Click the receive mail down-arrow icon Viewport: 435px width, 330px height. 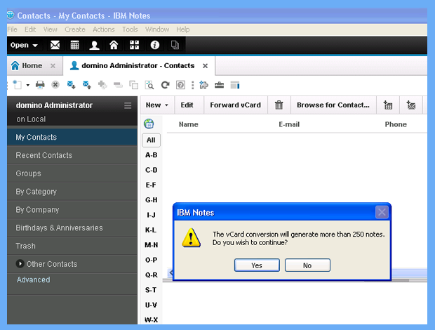72,85
